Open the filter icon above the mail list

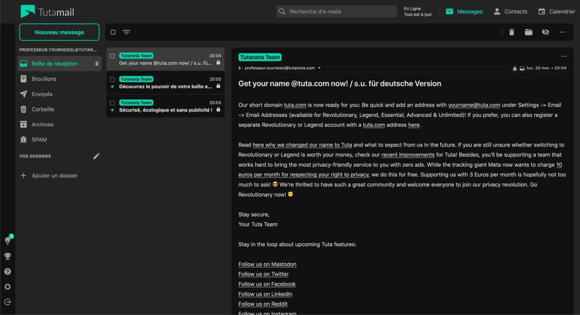(x=126, y=32)
